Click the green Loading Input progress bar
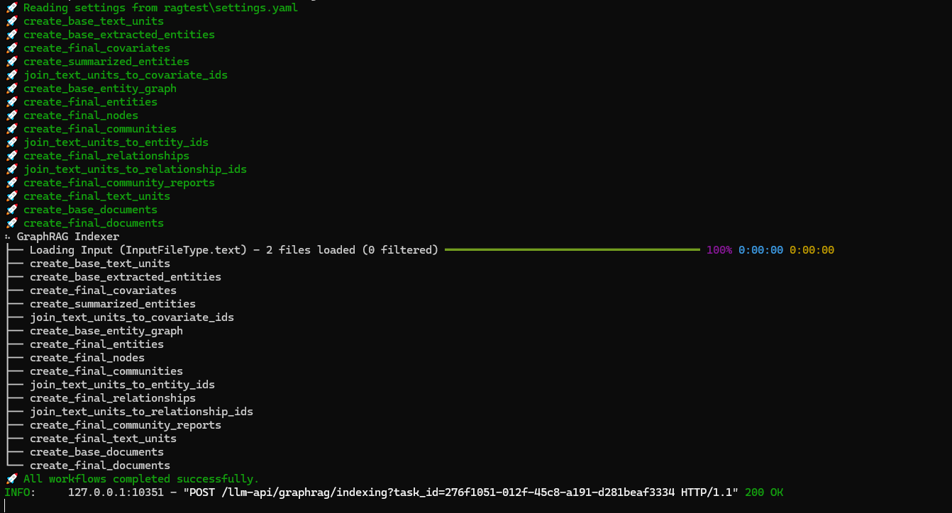Viewport: 952px width, 513px height. click(x=572, y=250)
